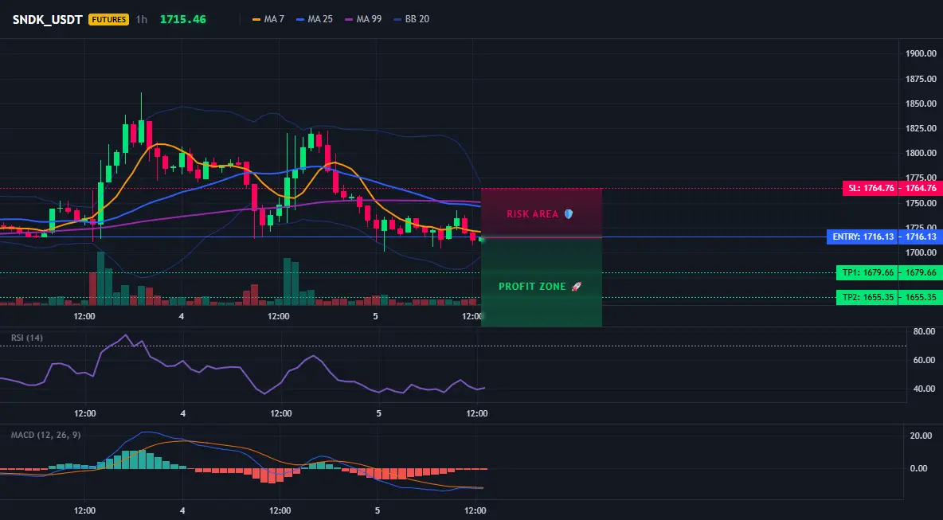Click day 5 label on RSI pane time axis
Viewport: 943px width, 520px height.
pos(378,413)
